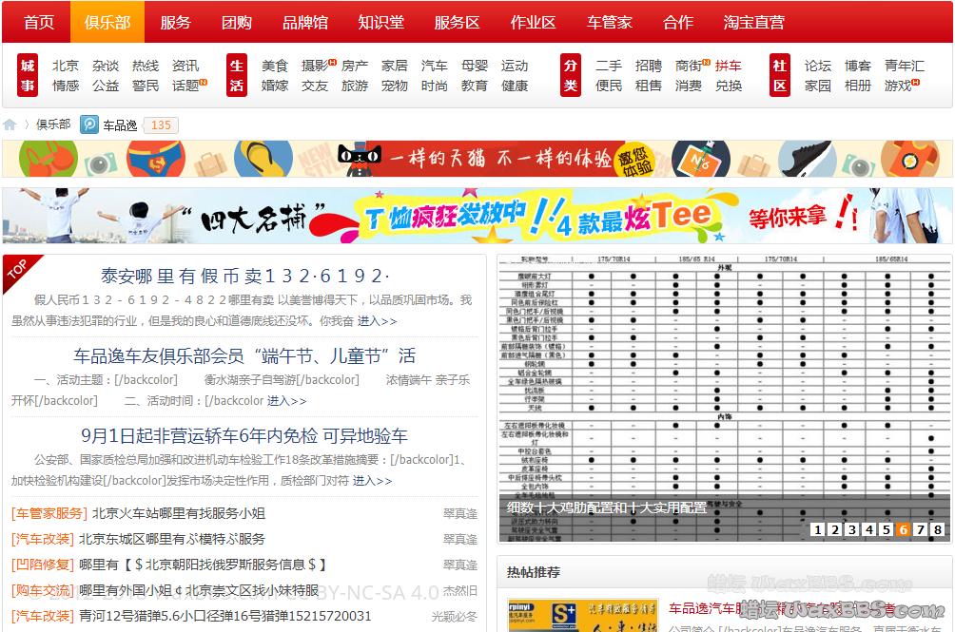Select the highlighted slide 6 indicator
The height and width of the screenshot is (632, 955).
pyautogui.click(x=903, y=529)
